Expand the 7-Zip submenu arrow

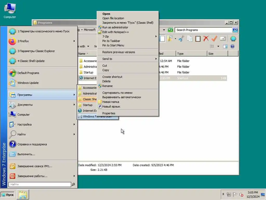[156, 36]
